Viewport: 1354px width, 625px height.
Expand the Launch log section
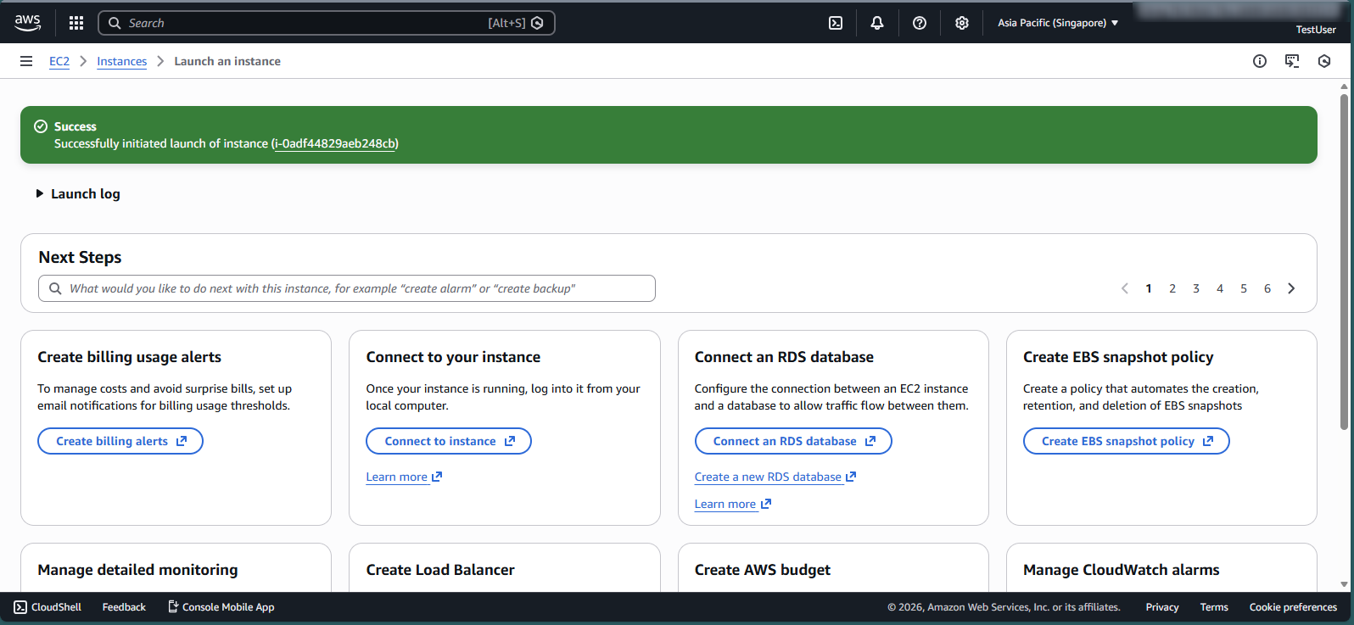click(x=78, y=193)
